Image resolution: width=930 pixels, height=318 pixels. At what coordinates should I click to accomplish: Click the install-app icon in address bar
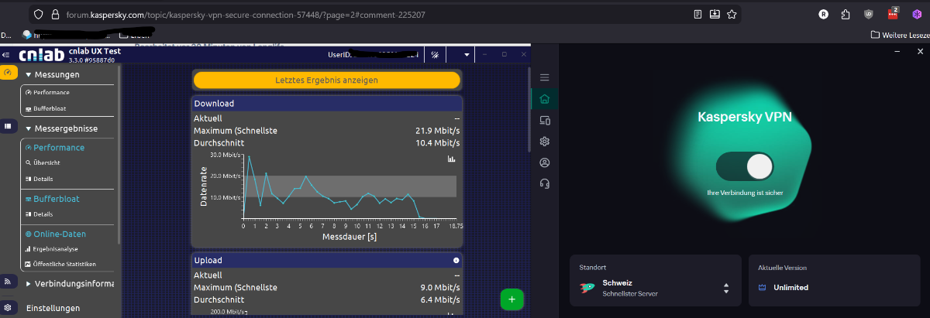715,14
